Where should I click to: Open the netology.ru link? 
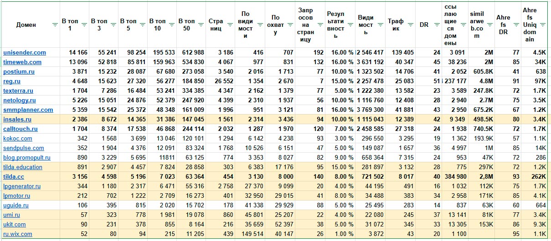(20, 100)
